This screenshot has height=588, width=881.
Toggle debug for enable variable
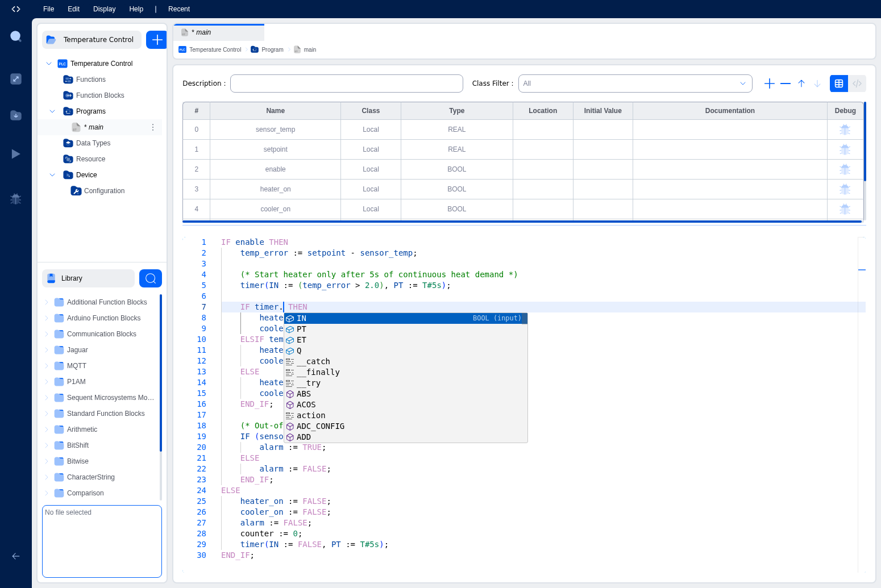tap(845, 169)
